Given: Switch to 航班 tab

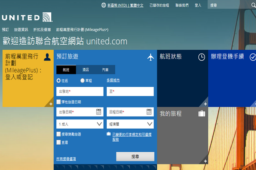Looking at the screenshot, I should 66,70.
